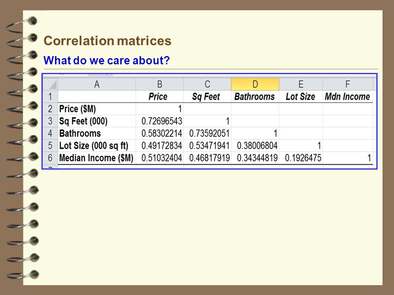Select row 1 header
394x295 pixels.
tap(50, 97)
